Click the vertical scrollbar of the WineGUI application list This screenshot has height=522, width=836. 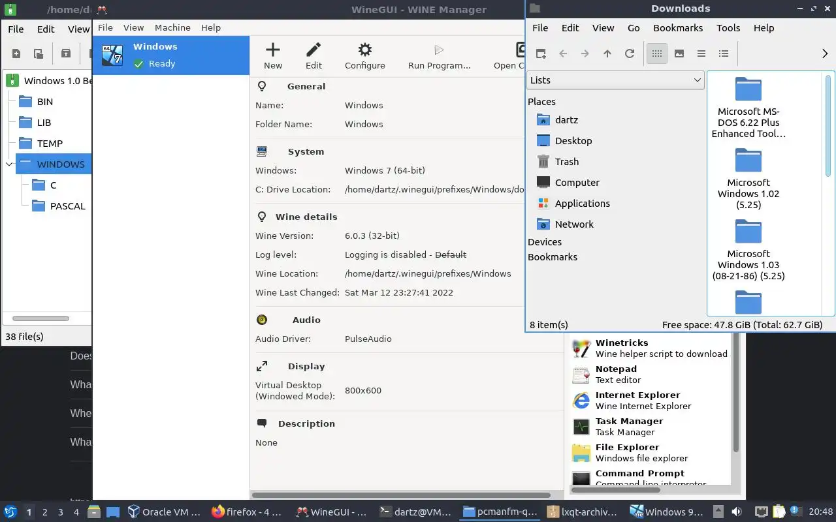pyautogui.click(x=736, y=393)
